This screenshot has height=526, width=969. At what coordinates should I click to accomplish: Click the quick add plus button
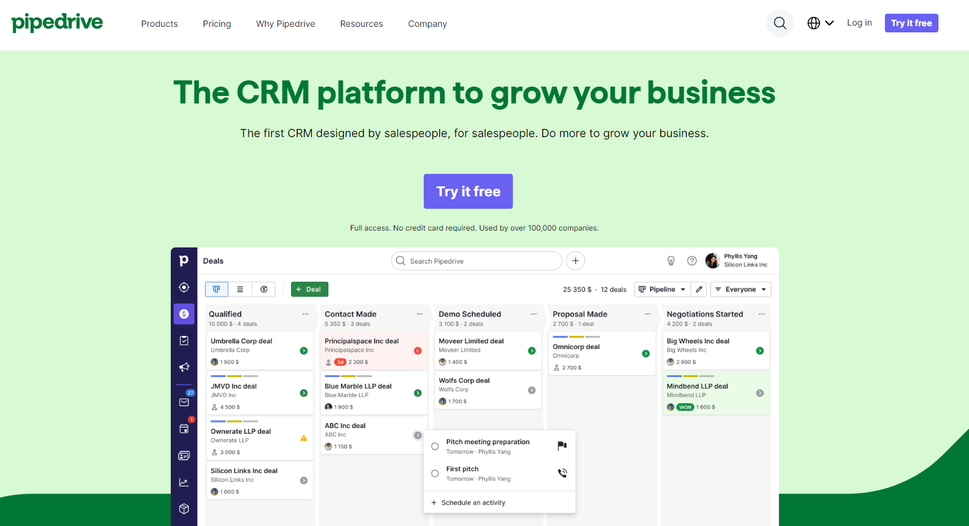pos(575,261)
